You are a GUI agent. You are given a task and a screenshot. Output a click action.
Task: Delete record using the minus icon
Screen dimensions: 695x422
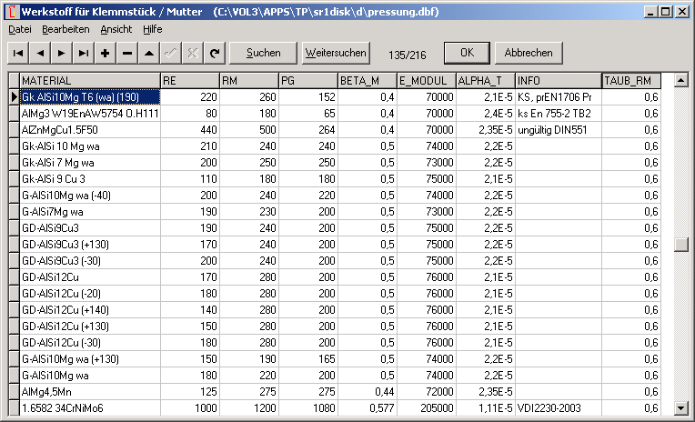[127, 53]
